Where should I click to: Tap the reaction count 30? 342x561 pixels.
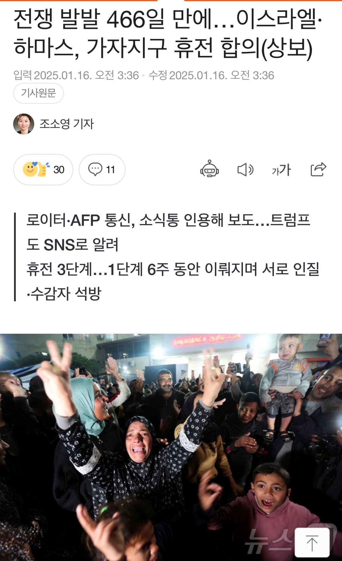(59, 170)
